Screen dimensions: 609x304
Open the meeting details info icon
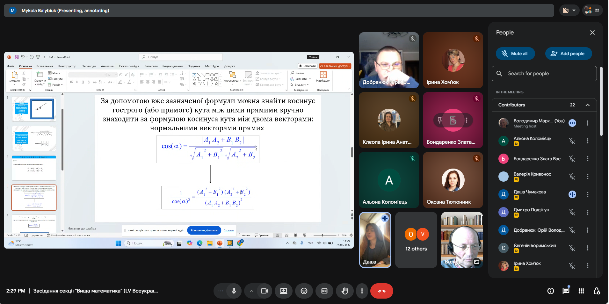point(551,291)
